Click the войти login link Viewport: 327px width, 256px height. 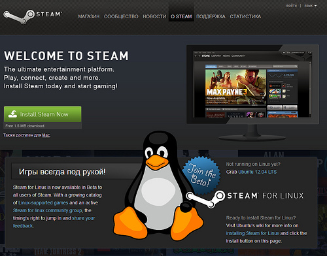(x=292, y=6)
